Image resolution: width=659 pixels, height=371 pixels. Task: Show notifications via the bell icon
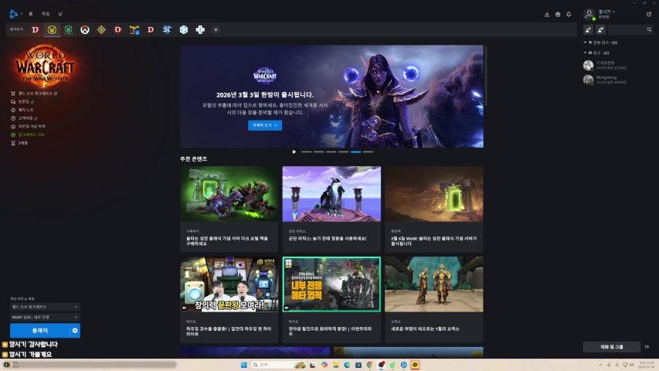tap(569, 14)
